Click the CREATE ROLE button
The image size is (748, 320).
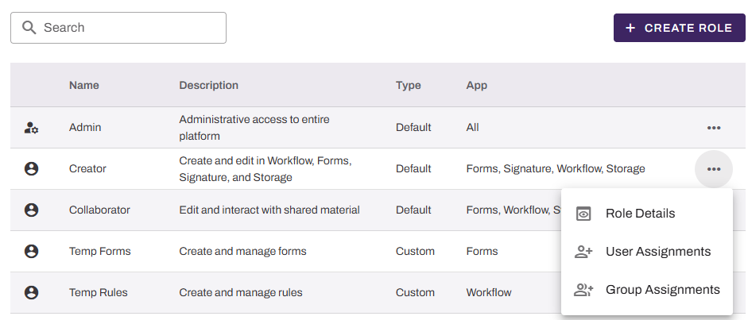680,28
